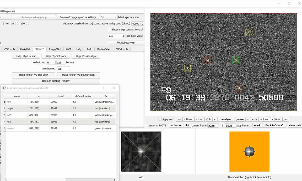Screen dimensions: 302x181
Task: Click the current frame field 5228
Action: click(213, 125)
